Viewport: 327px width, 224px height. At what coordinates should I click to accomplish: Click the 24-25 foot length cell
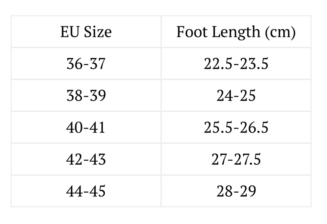236,95
